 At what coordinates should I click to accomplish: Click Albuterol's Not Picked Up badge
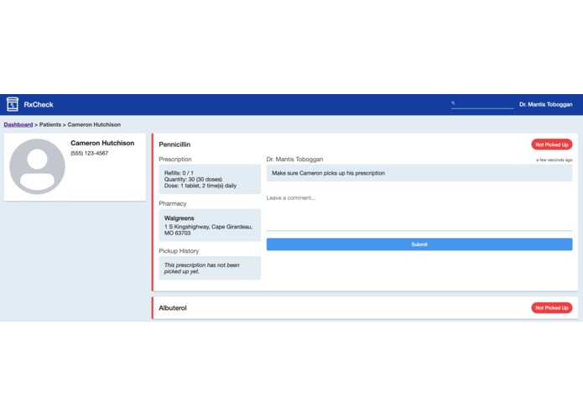pyautogui.click(x=552, y=307)
